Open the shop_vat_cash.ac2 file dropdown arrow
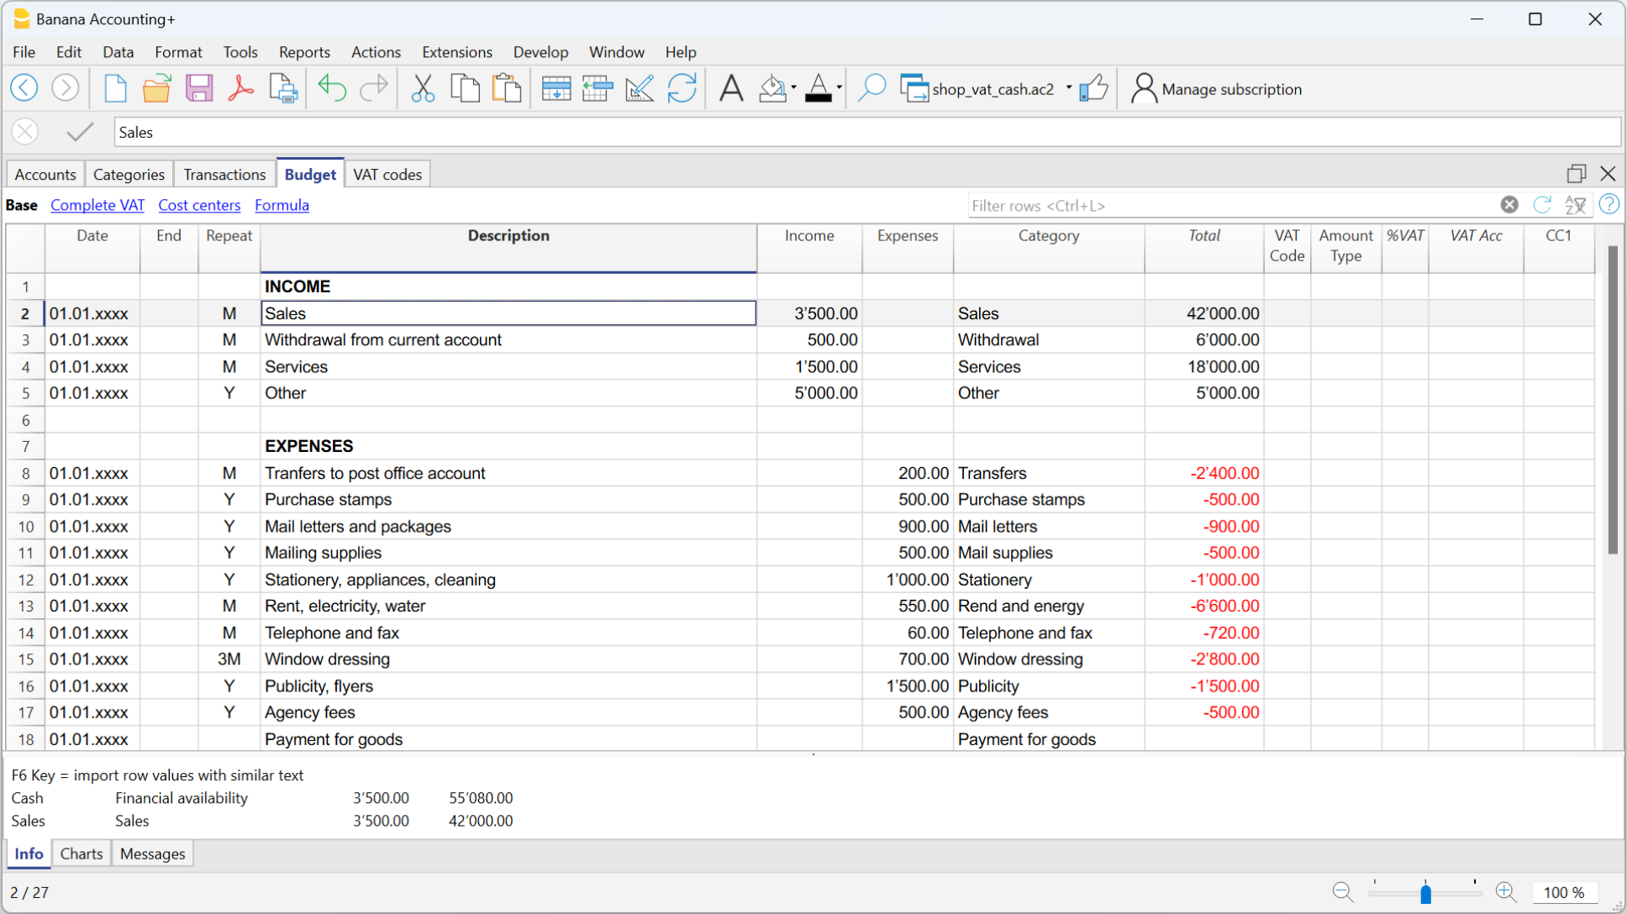Screen dimensions: 1627x914 coord(1069,88)
